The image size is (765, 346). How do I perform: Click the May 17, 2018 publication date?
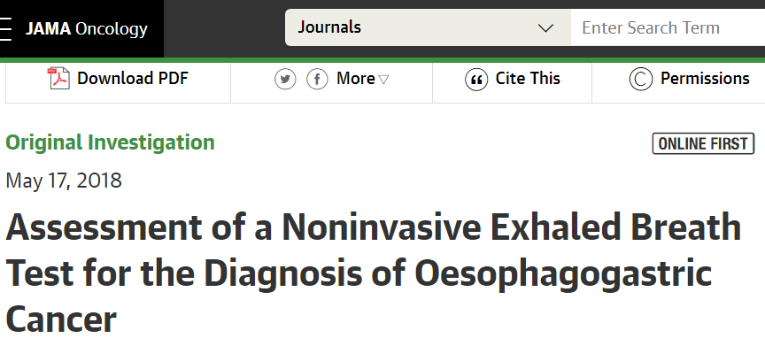(x=64, y=181)
